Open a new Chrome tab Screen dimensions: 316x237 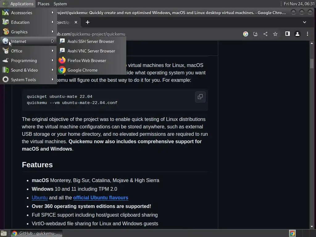[x=87, y=22]
